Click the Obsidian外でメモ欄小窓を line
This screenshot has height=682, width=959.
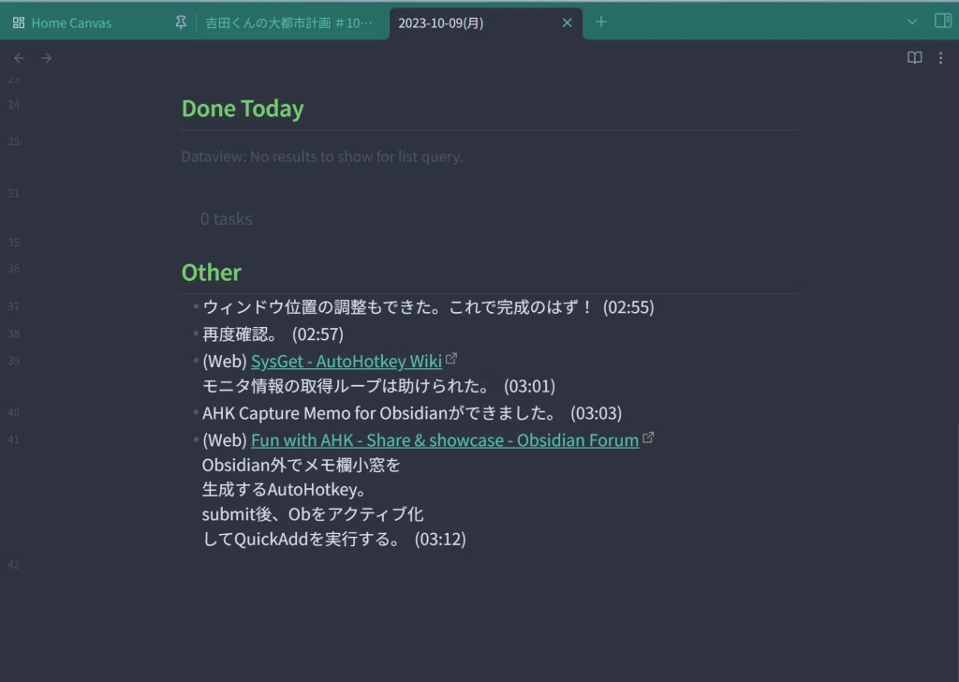tap(301, 465)
